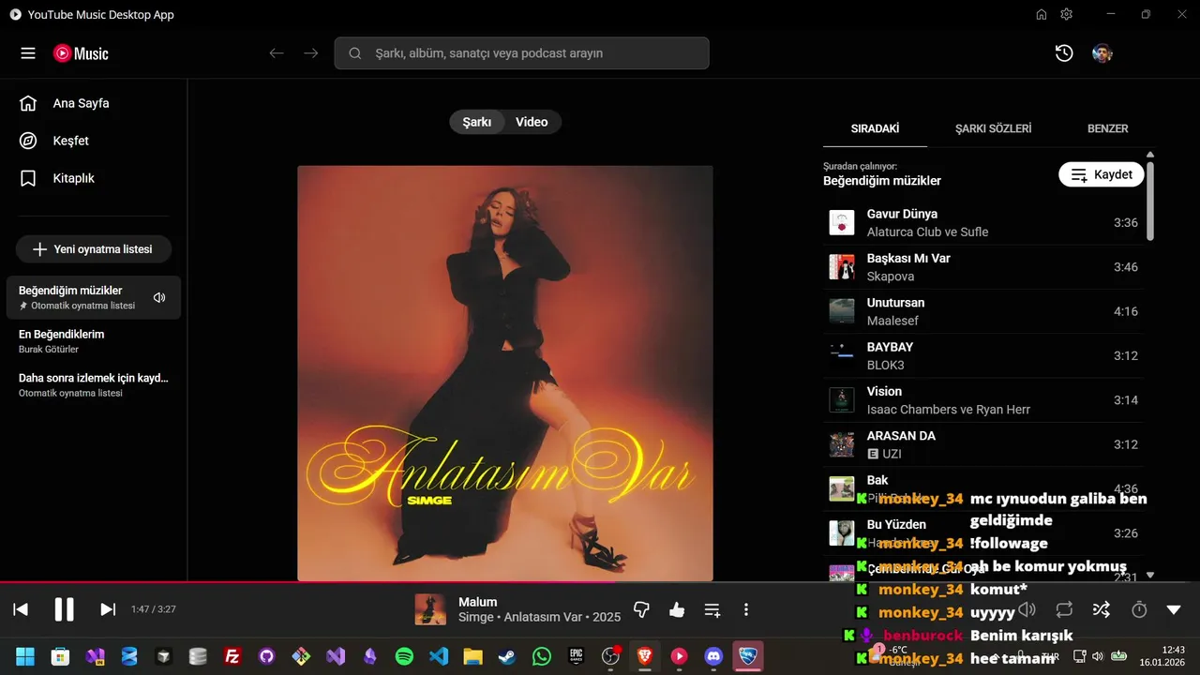Focus the song search field
Screen dimensions: 1200x675
pos(521,53)
